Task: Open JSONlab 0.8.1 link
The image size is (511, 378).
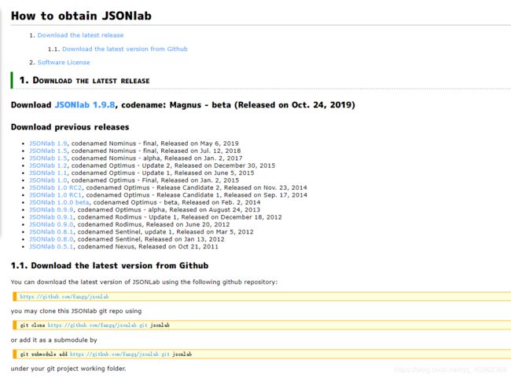Action: (51, 231)
